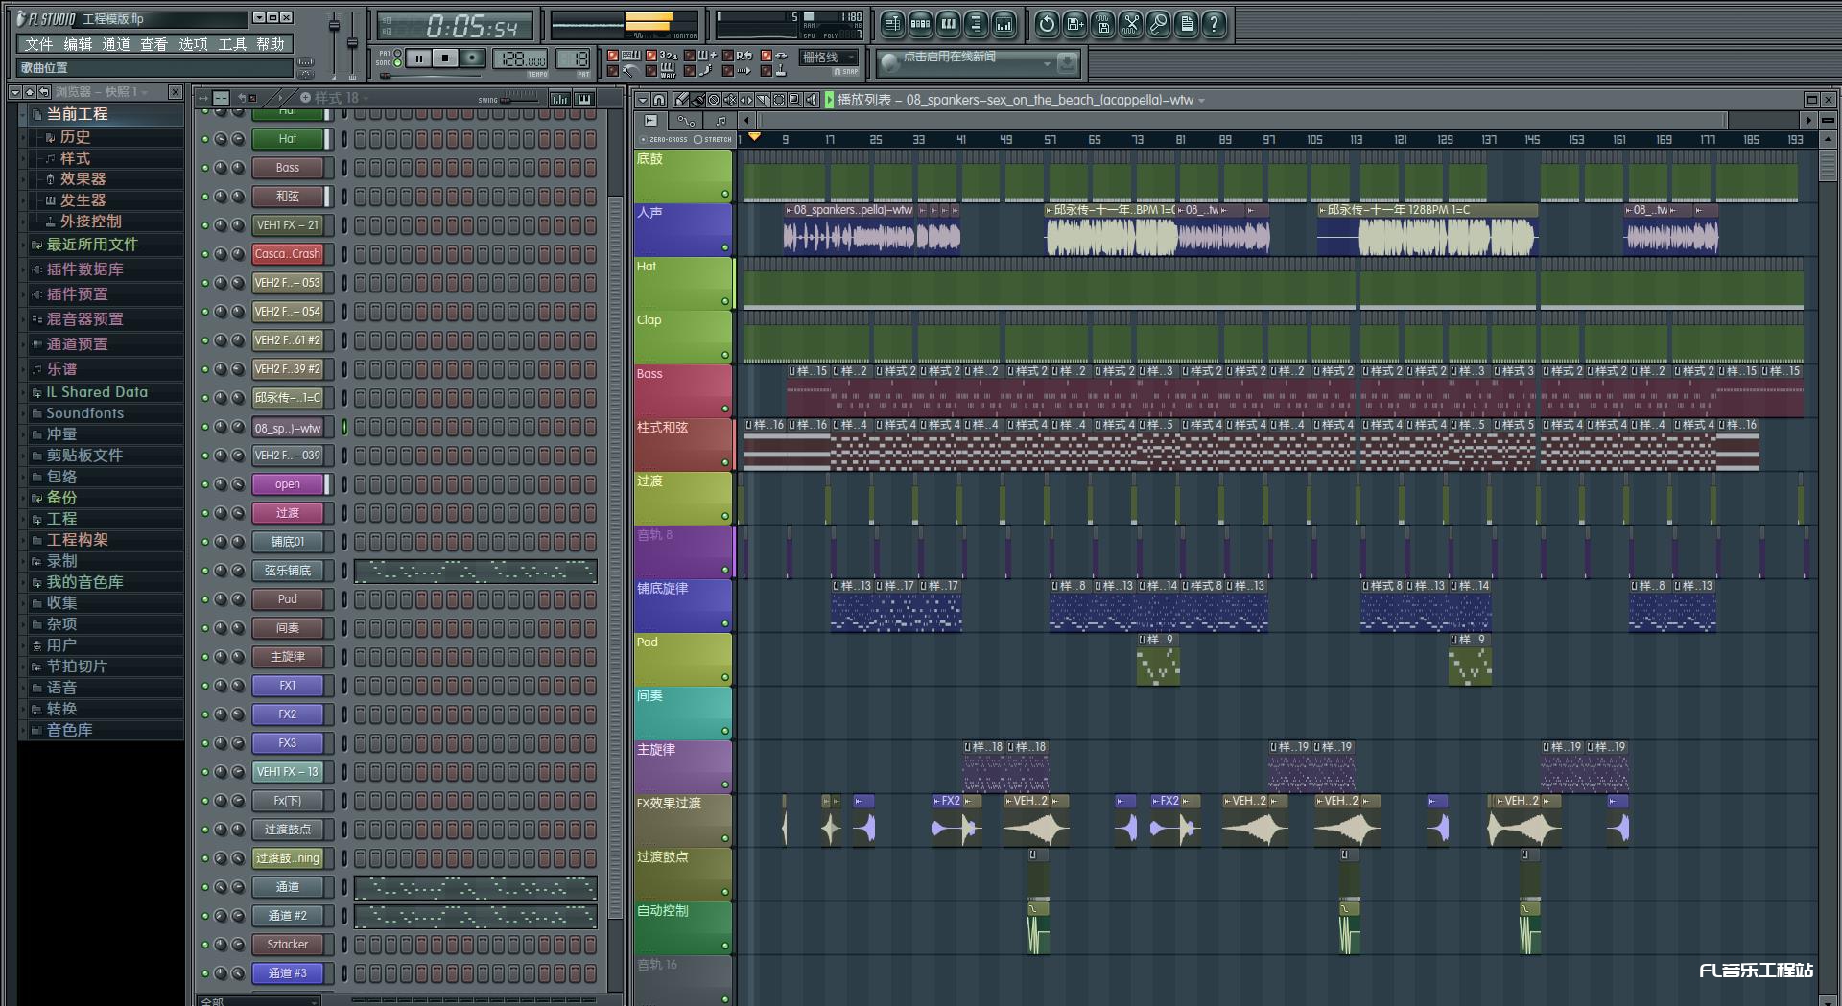Open project info document icon
Viewport: 1842px width, 1006px height.
(1186, 24)
